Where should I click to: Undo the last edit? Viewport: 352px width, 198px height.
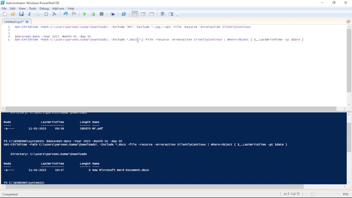[65, 14]
